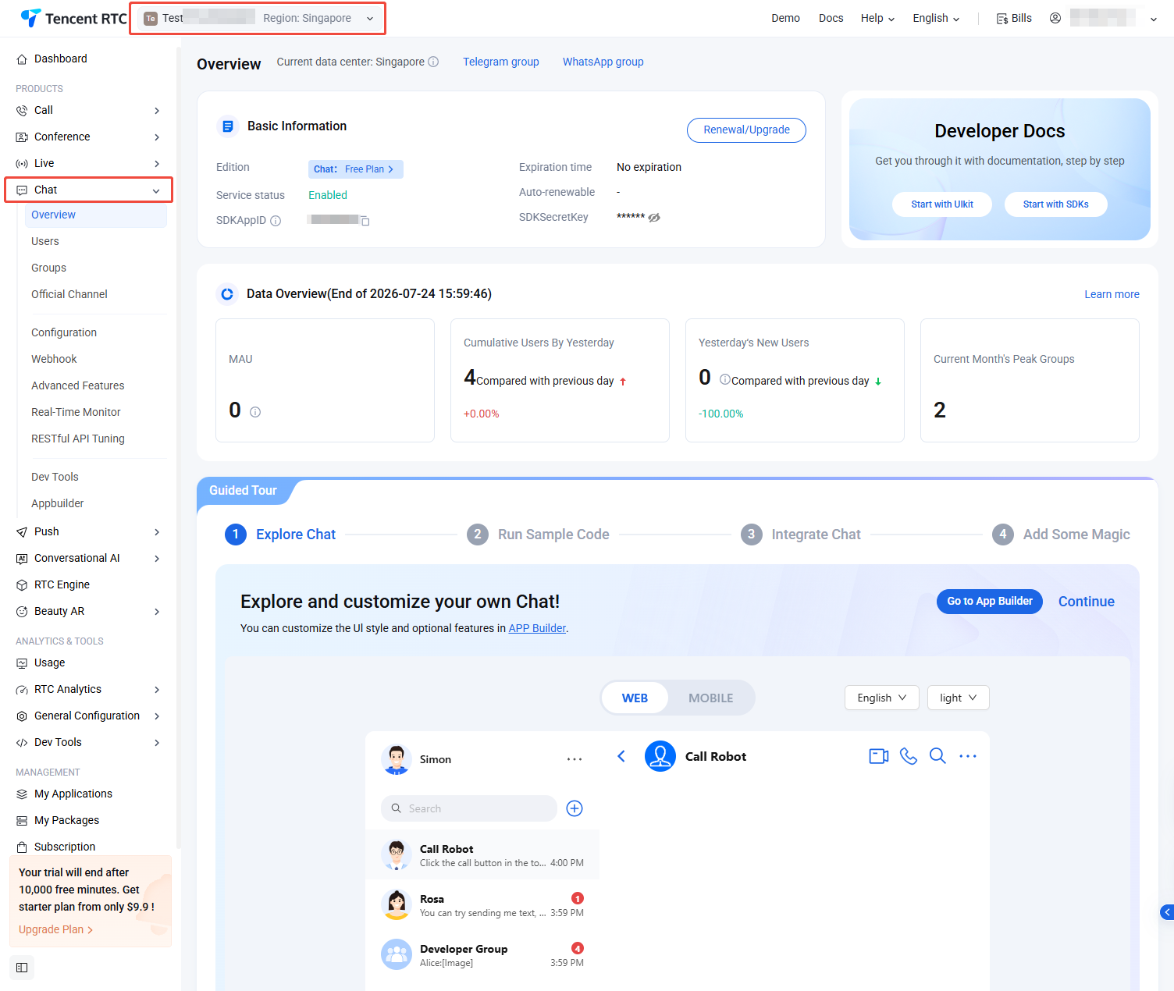Refresh the Data Overview with the circular icon
The width and height of the screenshot is (1174, 991).
[x=227, y=294]
